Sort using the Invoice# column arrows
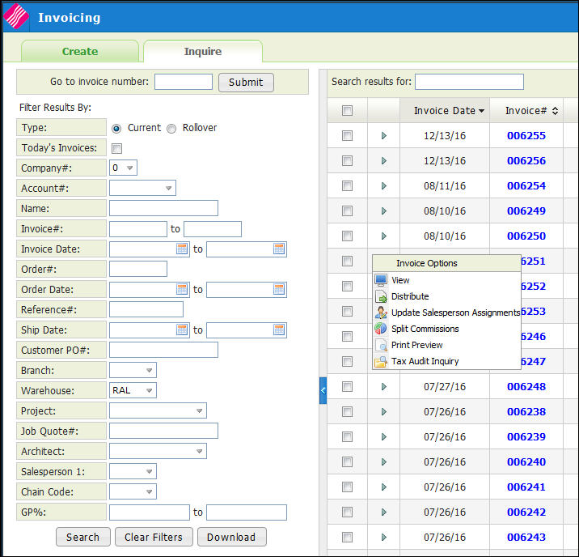Viewport: 579px width, 557px height. pyautogui.click(x=556, y=111)
